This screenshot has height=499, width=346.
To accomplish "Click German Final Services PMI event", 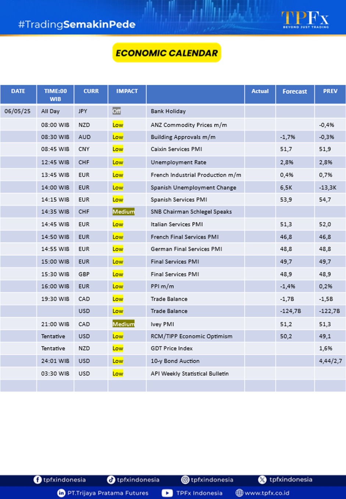I will click(186, 249).
